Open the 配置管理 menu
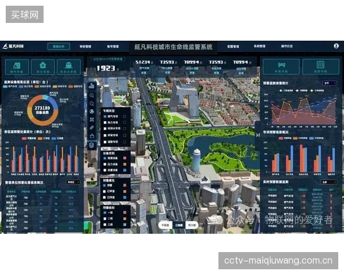This screenshot has height=275, width=344. click(x=233, y=46)
